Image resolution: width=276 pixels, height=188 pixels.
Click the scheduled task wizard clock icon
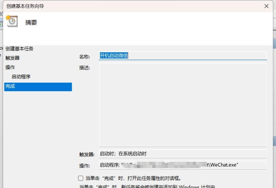pos(12,21)
